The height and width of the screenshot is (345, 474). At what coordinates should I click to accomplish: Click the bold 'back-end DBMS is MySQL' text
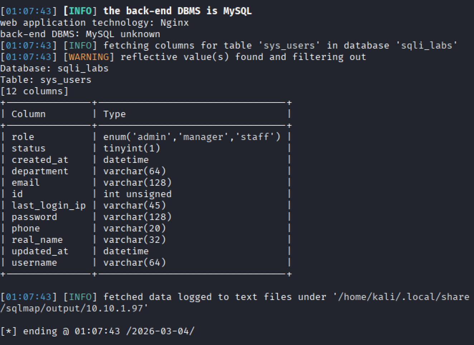(x=178, y=11)
